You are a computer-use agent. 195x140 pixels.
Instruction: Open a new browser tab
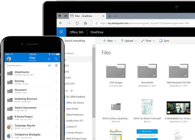pos(109,16)
